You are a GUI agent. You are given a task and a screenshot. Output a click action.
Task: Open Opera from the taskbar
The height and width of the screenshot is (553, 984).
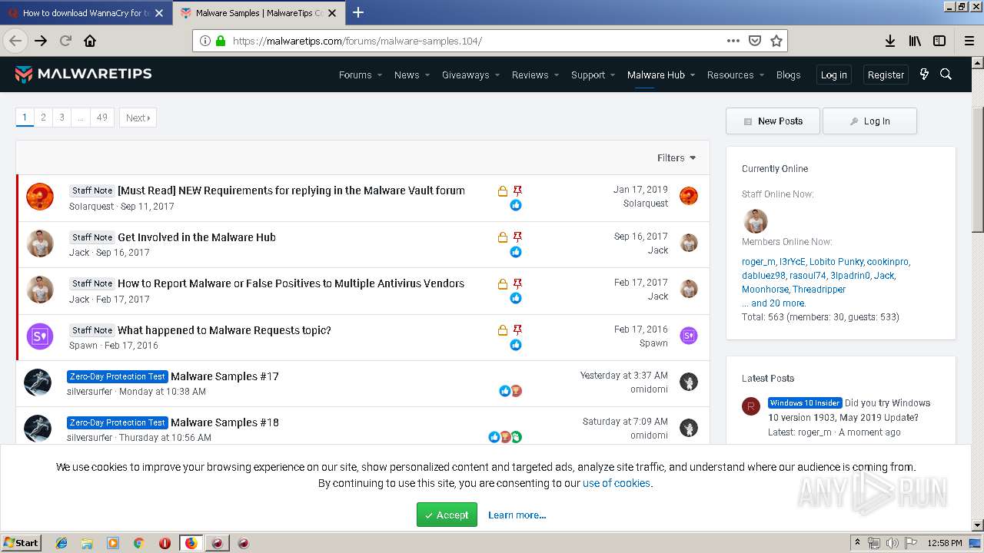[165, 543]
